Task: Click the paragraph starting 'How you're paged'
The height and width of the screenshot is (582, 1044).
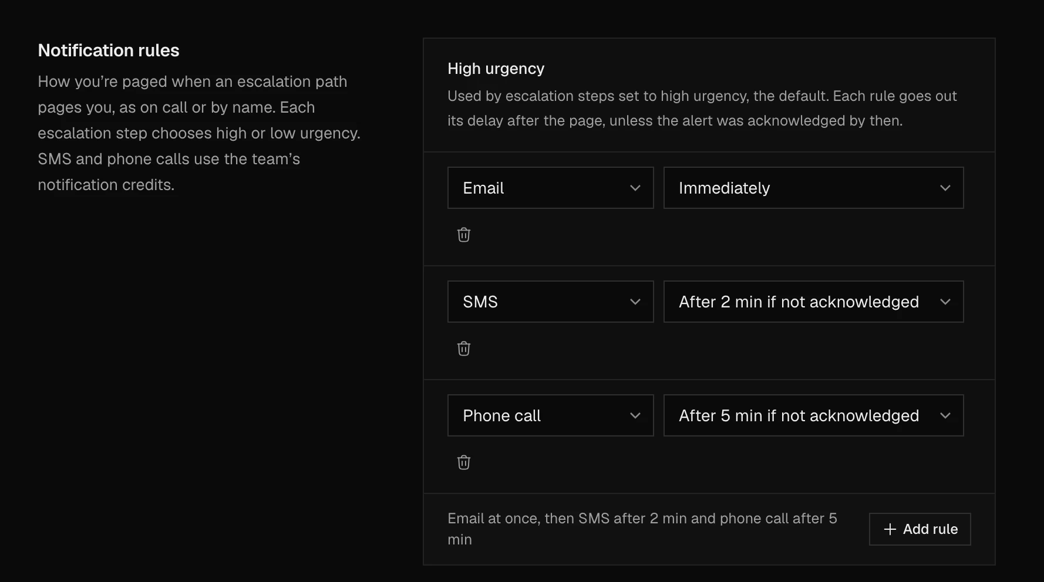Action: tap(199, 133)
